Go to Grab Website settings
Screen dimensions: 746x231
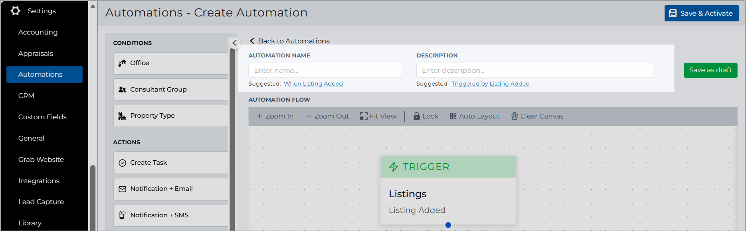[41, 159]
